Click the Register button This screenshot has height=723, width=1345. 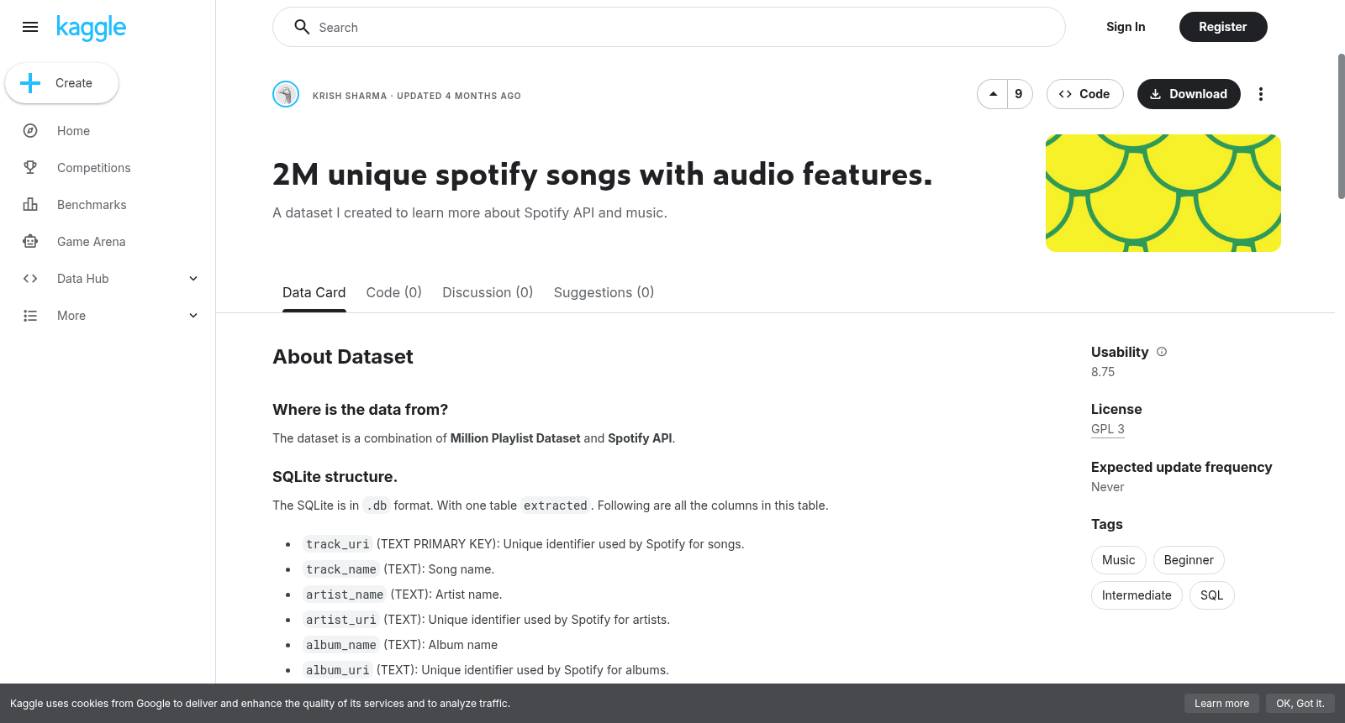pos(1223,27)
